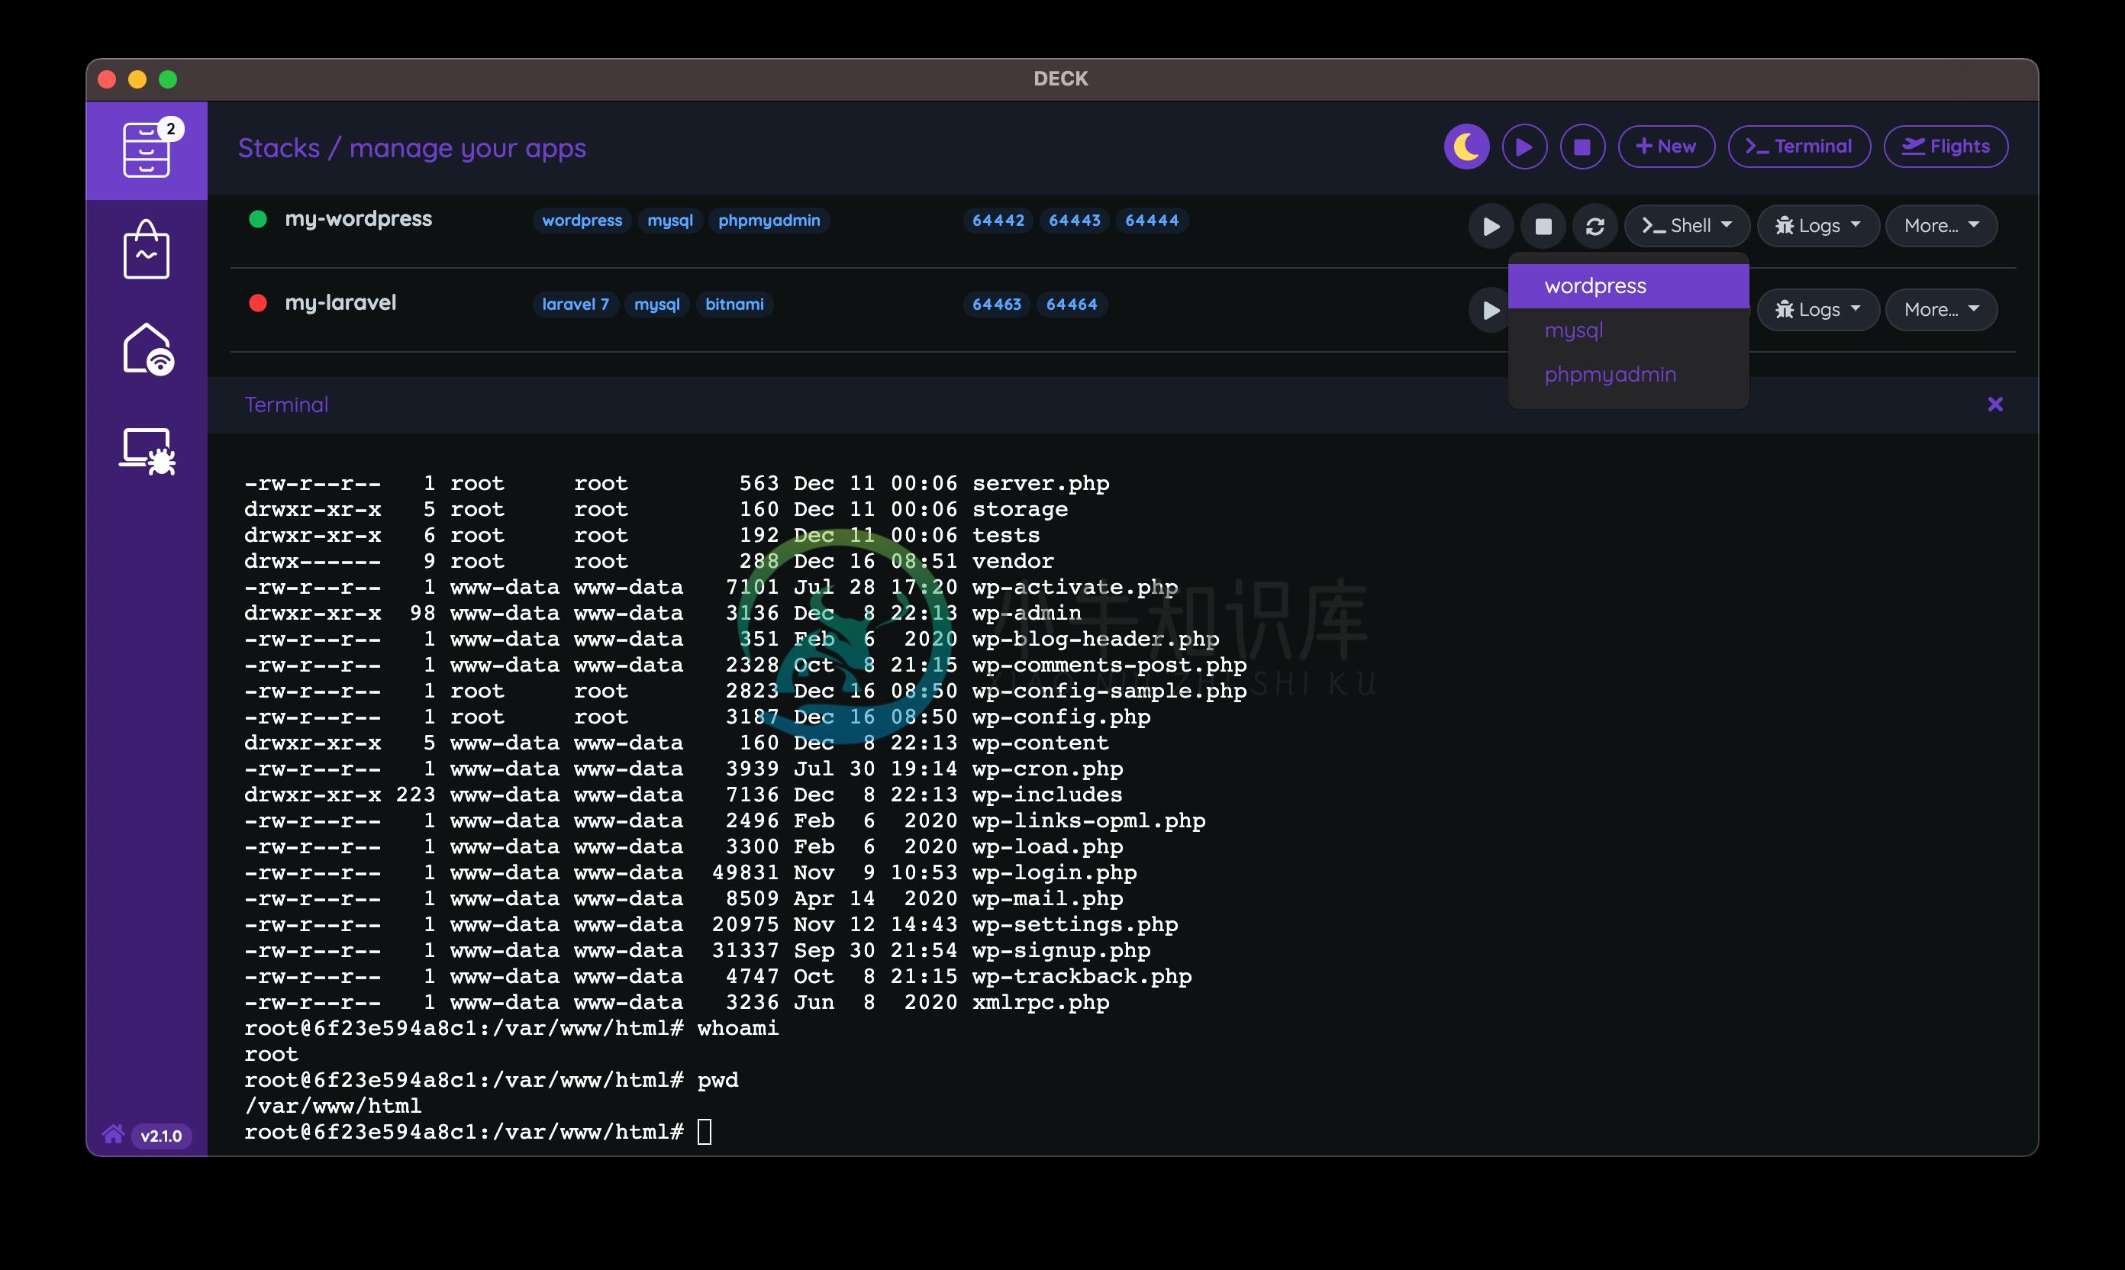Screen dimensions: 2125x1270
Task: Open the Stacks sidebar icon with badge 2
Action: click(x=147, y=150)
